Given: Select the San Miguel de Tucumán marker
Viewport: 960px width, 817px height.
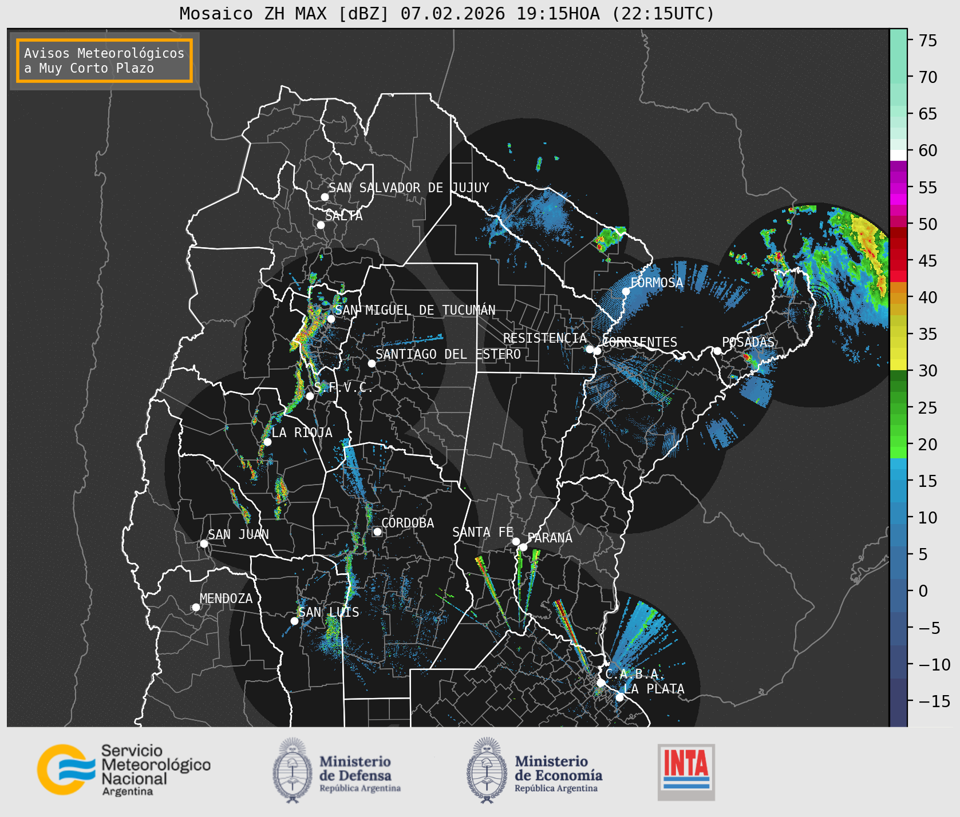Looking at the screenshot, I should tap(331, 319).
